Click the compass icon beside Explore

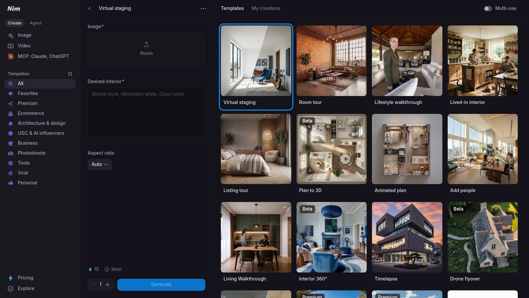point(11,289)
